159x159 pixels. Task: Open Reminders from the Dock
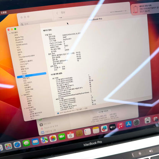(x=88, y=132)
